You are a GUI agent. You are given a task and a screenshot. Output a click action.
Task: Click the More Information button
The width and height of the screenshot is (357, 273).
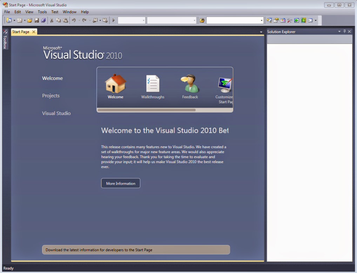pos(121,183)
